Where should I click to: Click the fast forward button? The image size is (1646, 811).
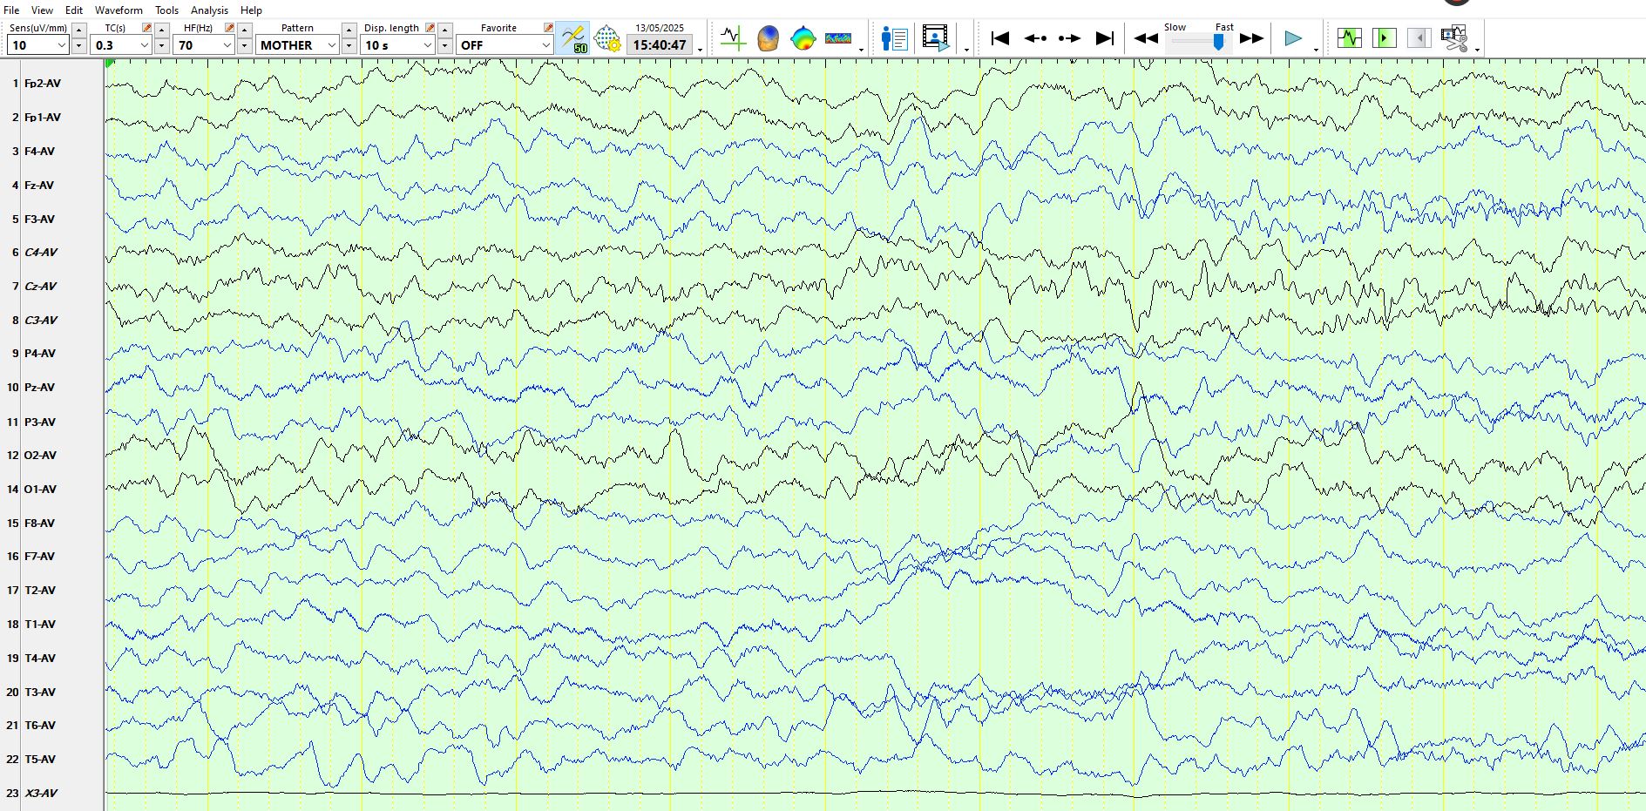coord(1251,38)
